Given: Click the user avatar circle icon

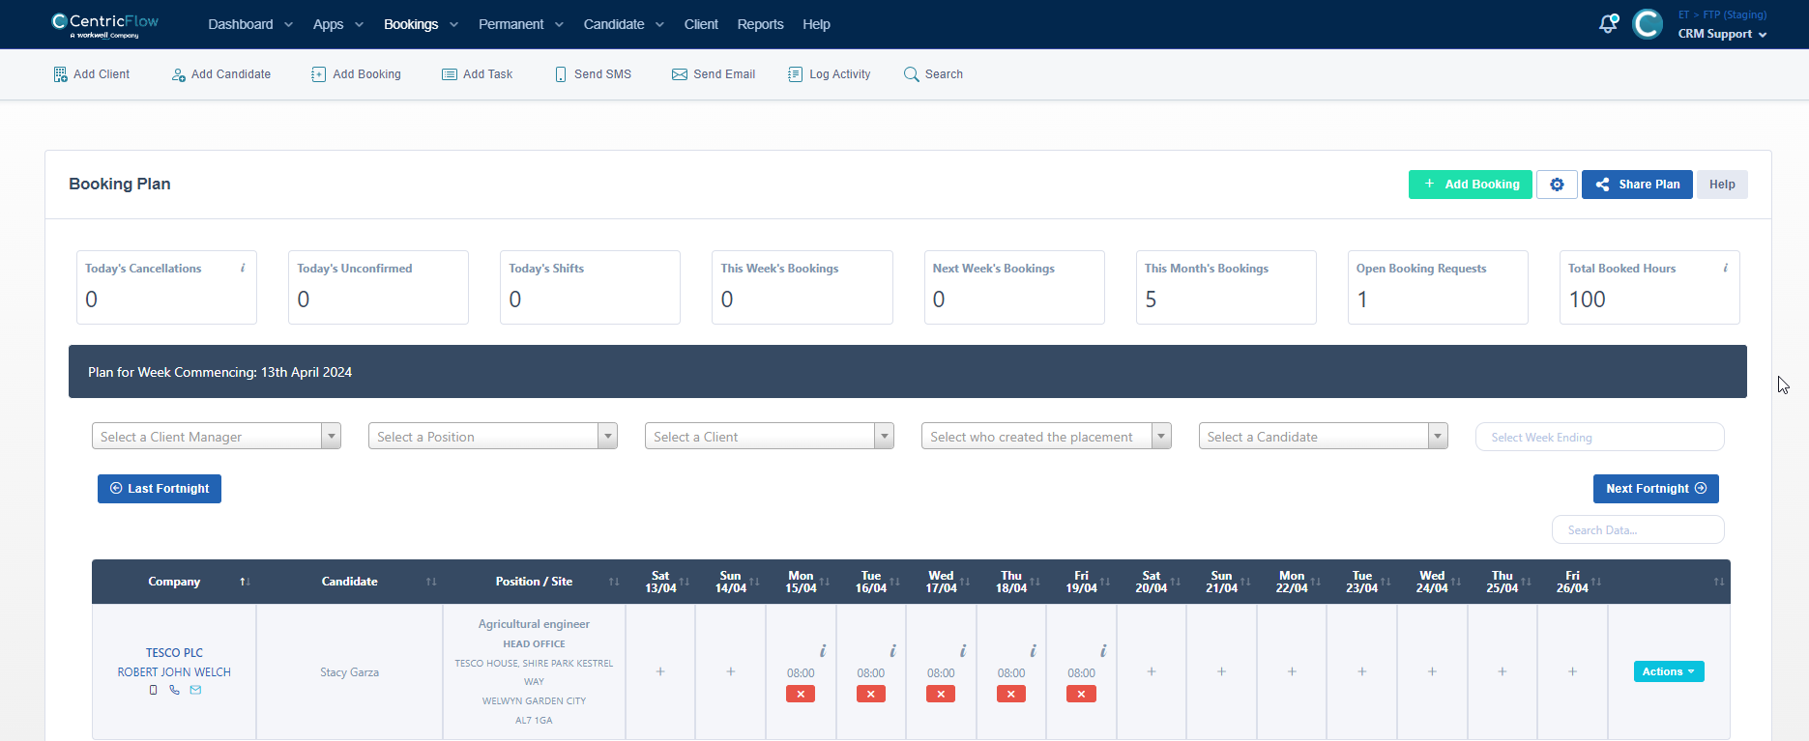Looking at the screenshot, I should [x=1648, y=24].
